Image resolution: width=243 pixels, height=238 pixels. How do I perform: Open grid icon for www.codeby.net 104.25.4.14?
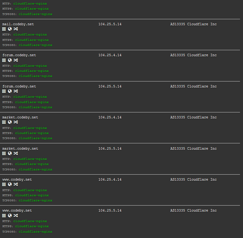pos(4,184)
